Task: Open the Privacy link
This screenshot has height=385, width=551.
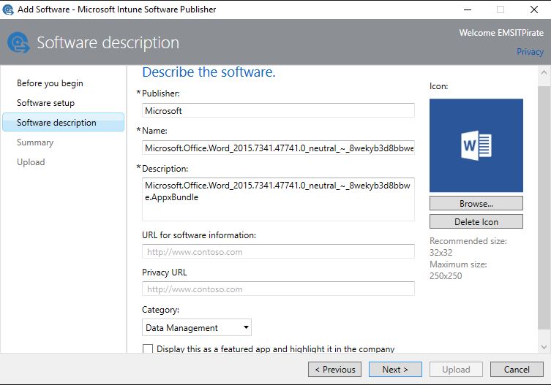Action: 530,52
